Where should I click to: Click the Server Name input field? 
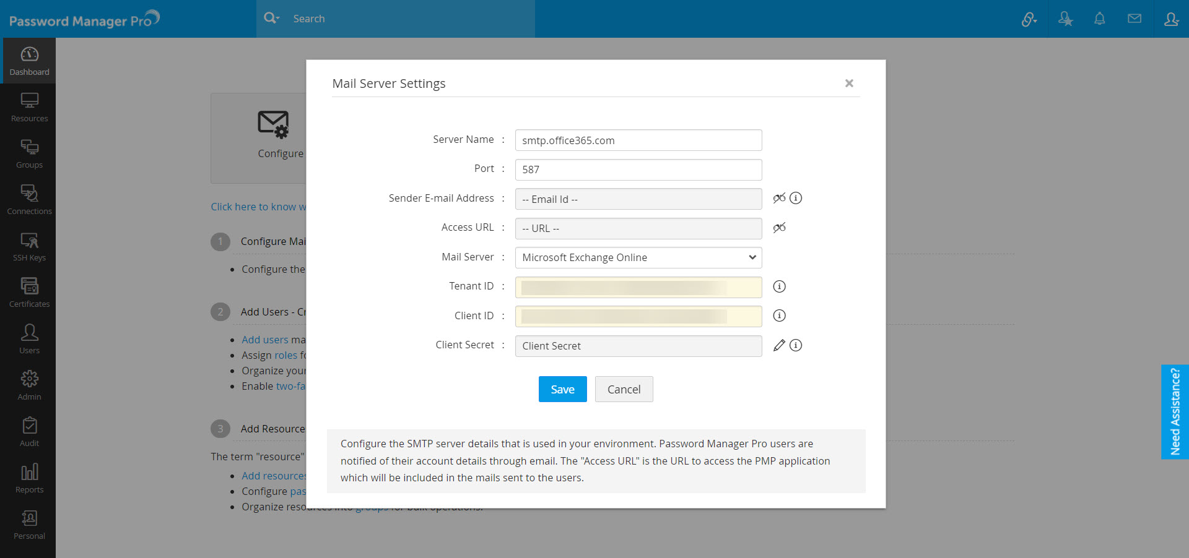click(638, 140)
